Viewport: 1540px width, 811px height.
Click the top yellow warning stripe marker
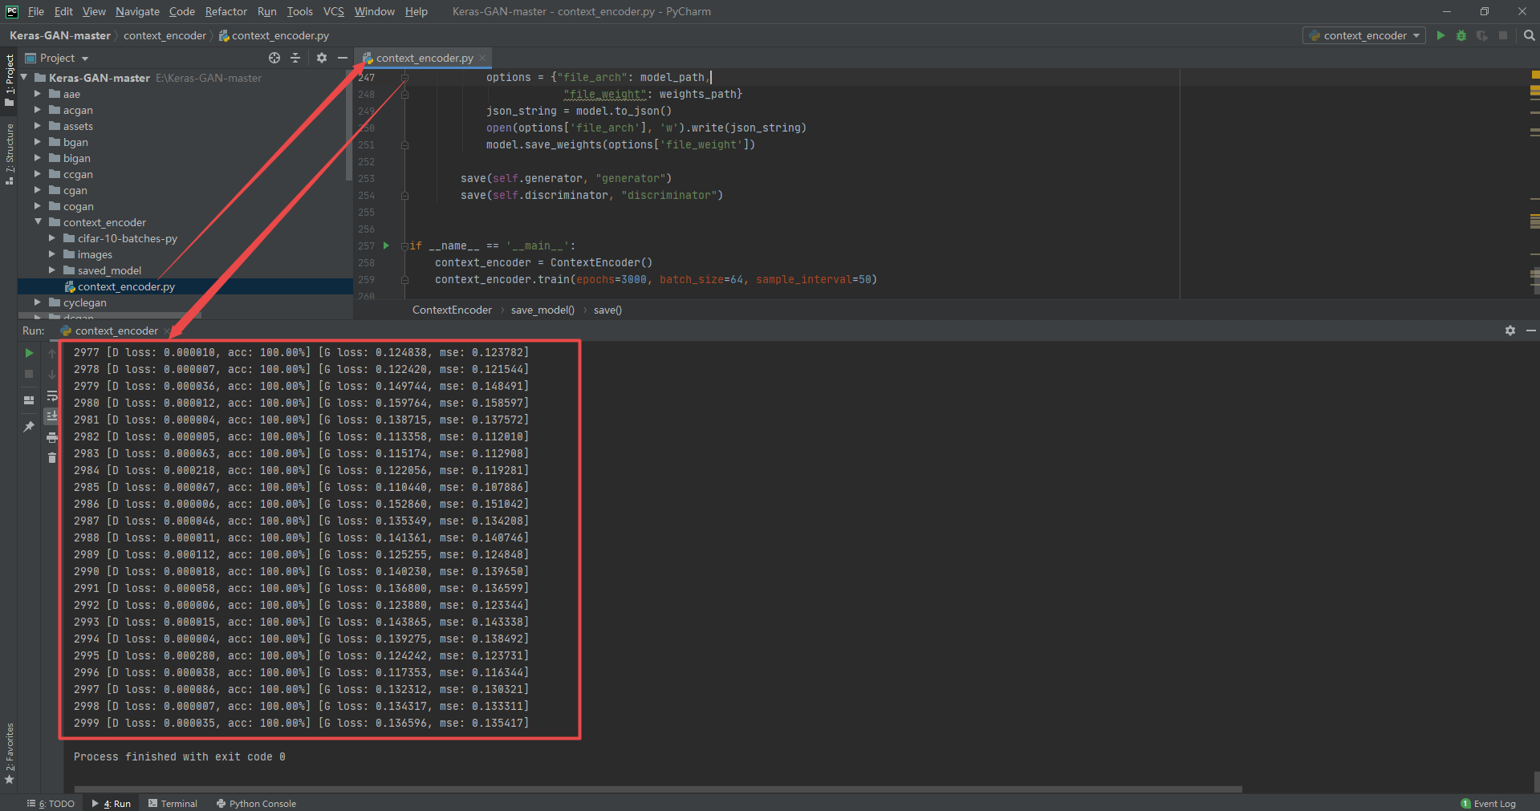coord(1534,75)
